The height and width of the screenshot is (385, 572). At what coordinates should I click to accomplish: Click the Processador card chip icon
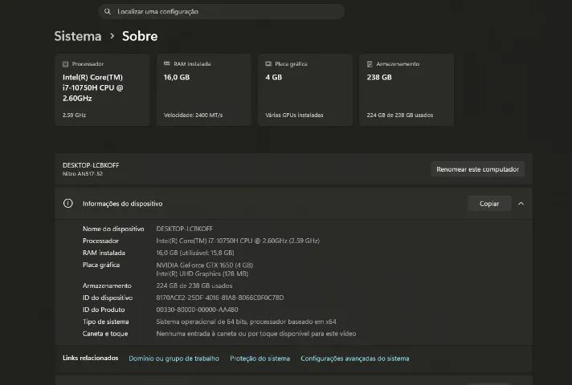point(66,64)
